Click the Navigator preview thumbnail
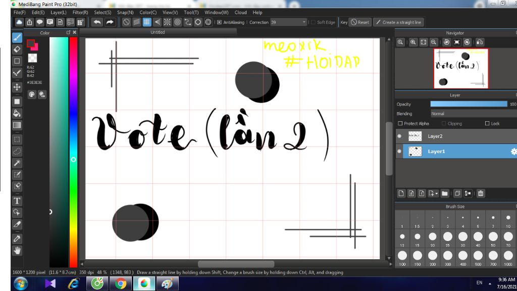 (x=461, y=68)
